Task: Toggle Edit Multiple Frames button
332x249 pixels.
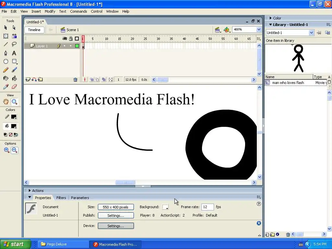Action: coord(104,80)
